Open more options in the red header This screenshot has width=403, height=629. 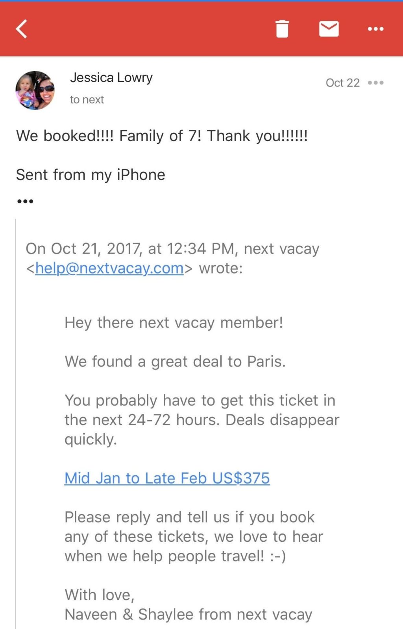point(375,29)
